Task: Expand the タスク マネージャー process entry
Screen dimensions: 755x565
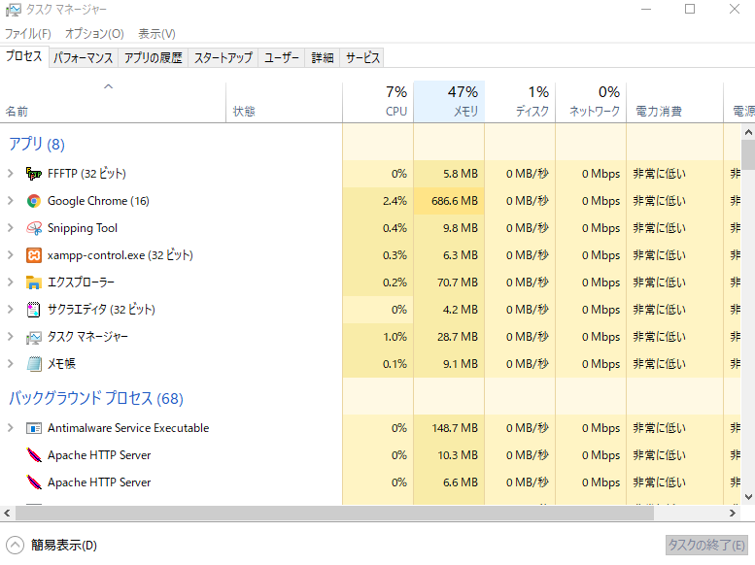Action: (x=11, y=337)
